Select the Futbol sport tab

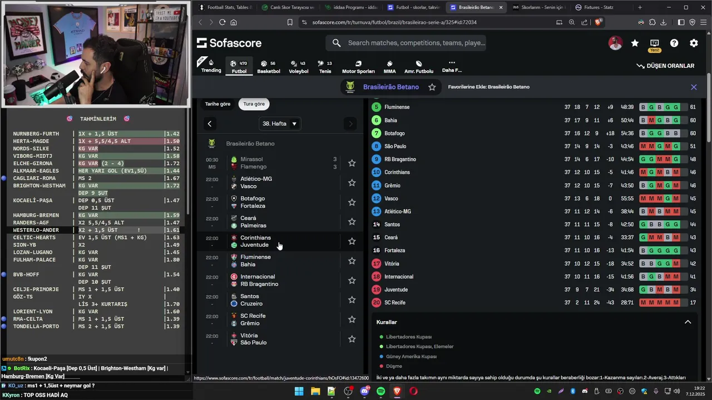pos(239,67)
